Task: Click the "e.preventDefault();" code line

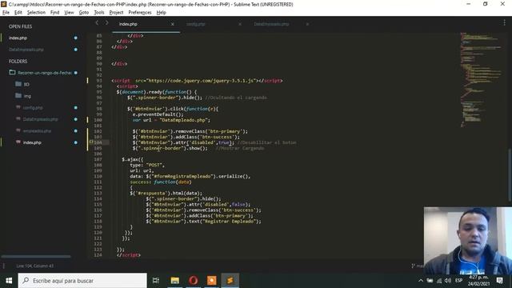Action: coord(158,114)
